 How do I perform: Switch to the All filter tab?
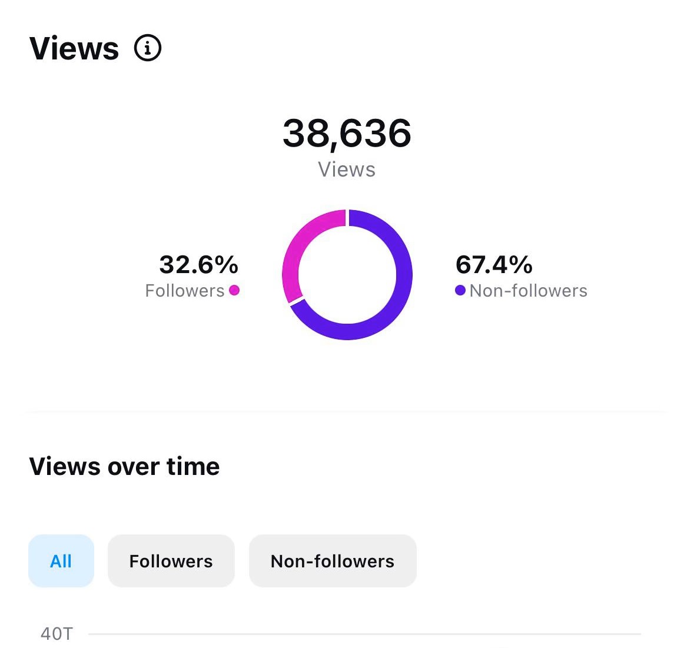tap(61, 561)
